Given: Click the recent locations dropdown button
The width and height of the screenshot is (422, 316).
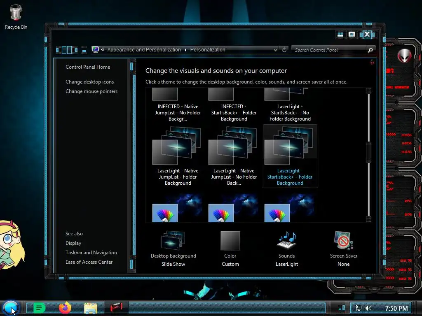Looking at the screenshot, I should [84, 50].
